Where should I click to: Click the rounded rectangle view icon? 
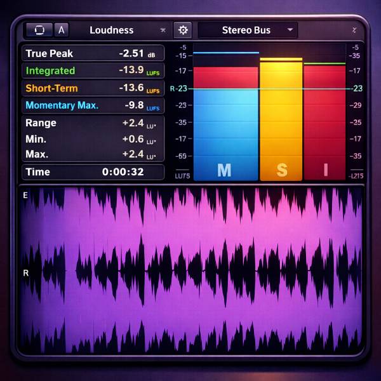(x=39, y=30)
